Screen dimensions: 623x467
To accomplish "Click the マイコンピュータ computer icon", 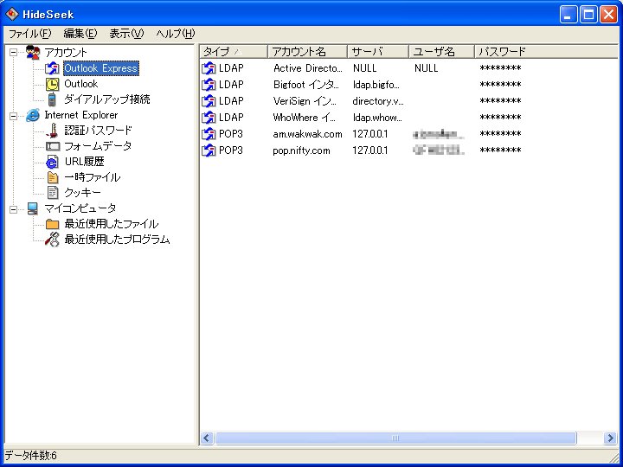I will (33, 208).
